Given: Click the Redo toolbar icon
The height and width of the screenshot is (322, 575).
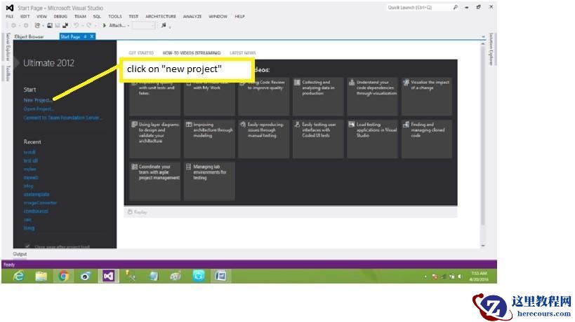Looking at the screenshot, I should point(88,26).
